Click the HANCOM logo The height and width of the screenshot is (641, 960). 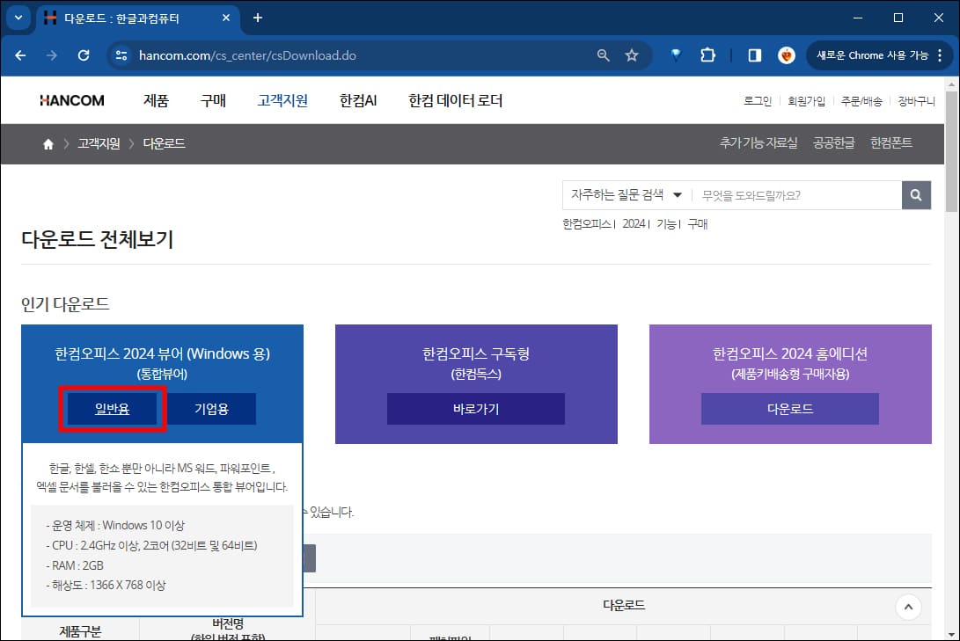point(71,100)
